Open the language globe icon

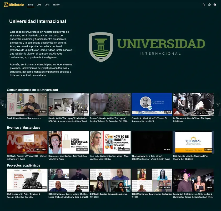[x=209, y=5]
